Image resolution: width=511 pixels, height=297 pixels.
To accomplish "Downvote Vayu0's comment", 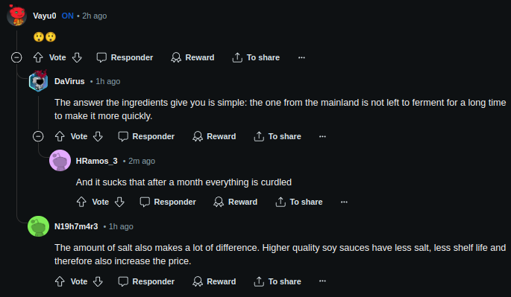I will tap(77, 57).
